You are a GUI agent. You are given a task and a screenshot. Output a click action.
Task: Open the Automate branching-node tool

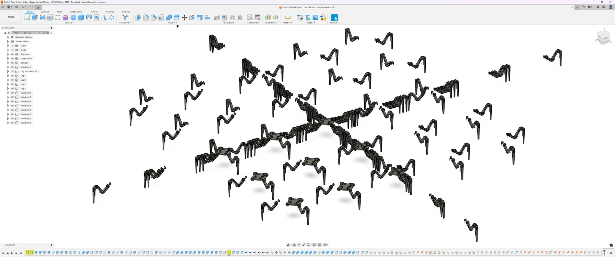(x=125, y=18)
